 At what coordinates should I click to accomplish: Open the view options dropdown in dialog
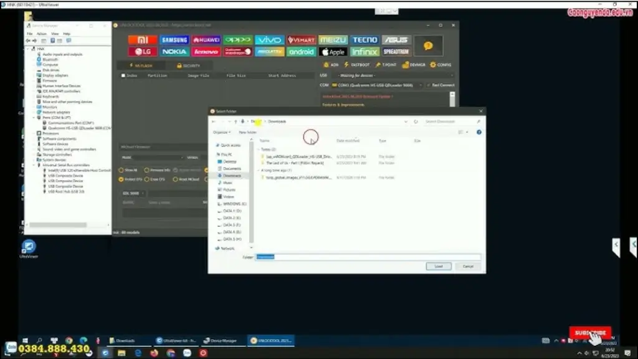(x=467, y=132)
